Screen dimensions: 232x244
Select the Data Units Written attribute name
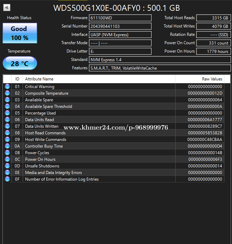point(42,126)
